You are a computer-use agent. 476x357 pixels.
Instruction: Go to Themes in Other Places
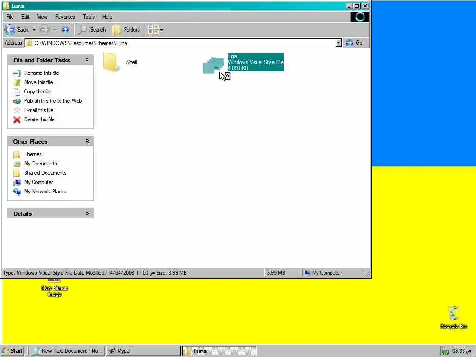coord(33,154)
